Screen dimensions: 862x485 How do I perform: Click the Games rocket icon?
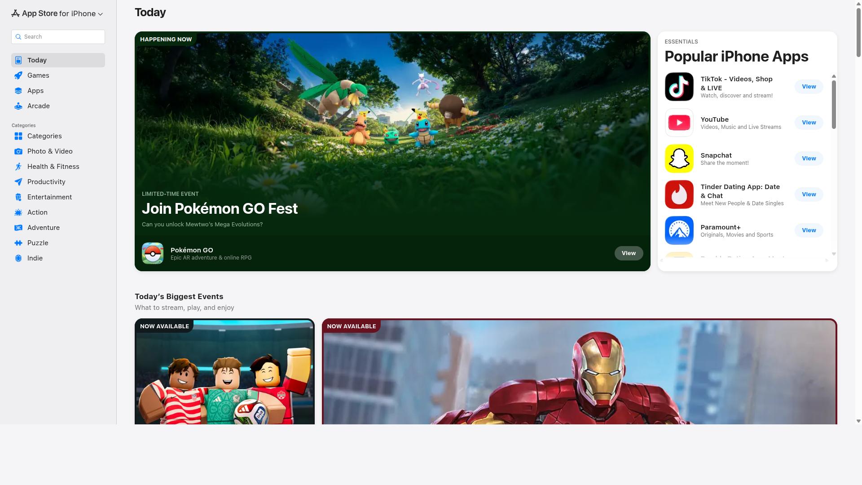point(18,75)
